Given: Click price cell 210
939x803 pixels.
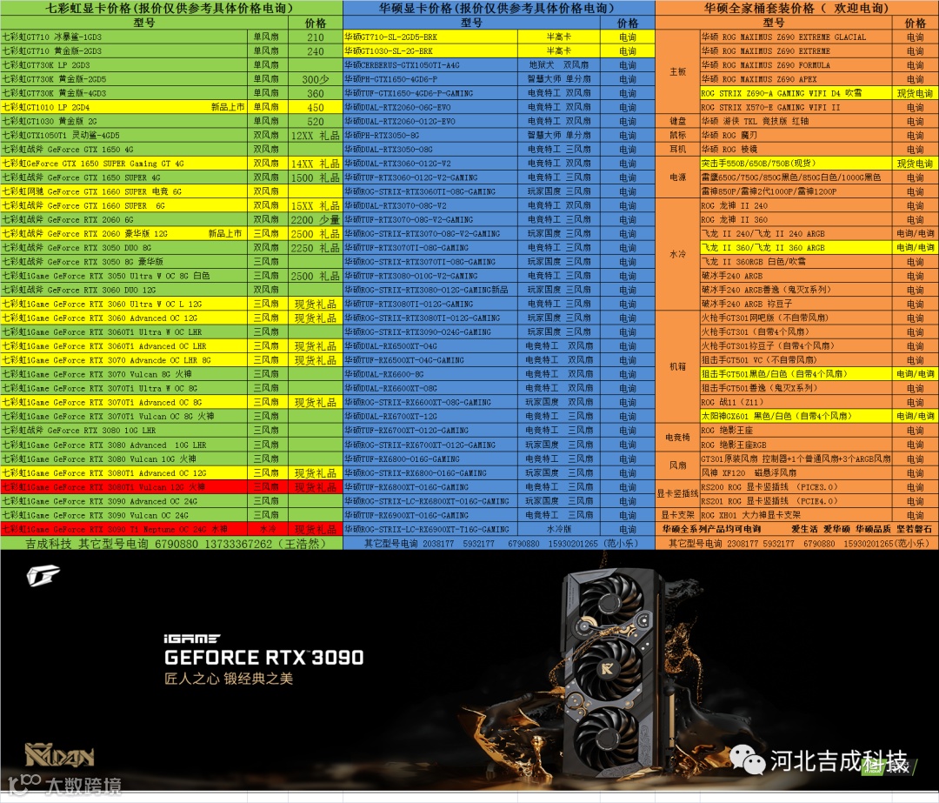Looking at the screenshot, I should click(x=316, y=37).
